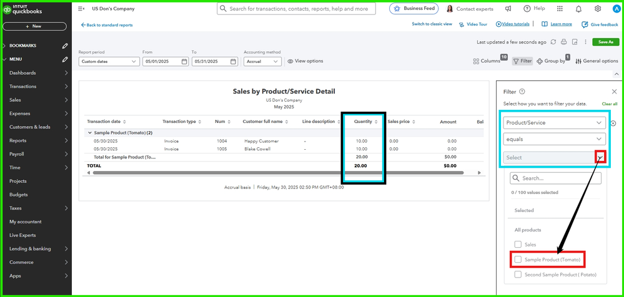Print the report
624x297 pixels.
pyautogui.click(x=563, y=42)
